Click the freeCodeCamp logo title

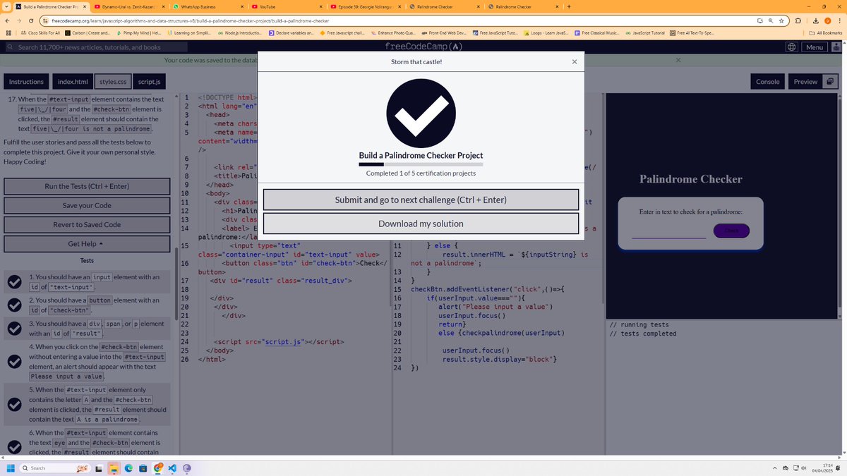[423, 47]
